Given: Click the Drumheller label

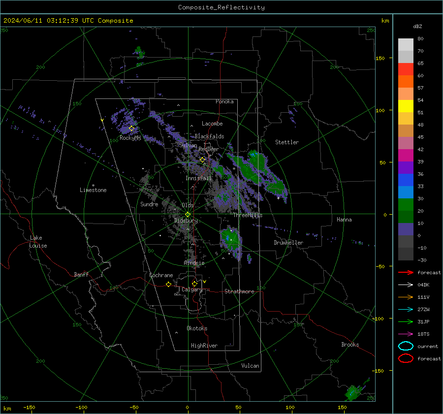Looking at the screenshot, I should 288,243.
